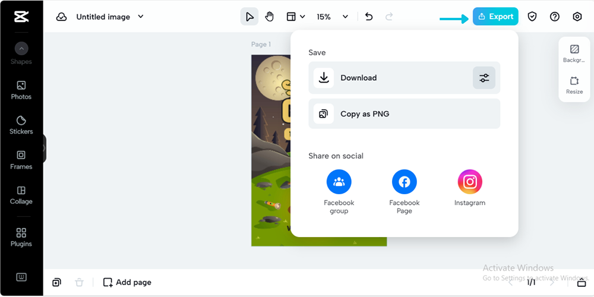Click the Export button

[495, 17]
